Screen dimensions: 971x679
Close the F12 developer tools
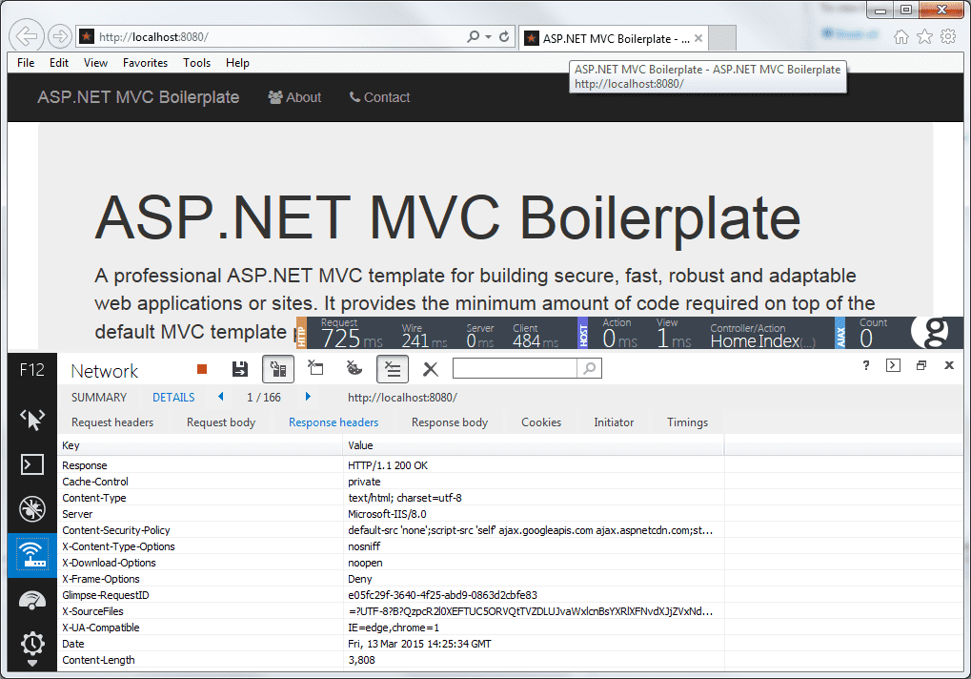coord(949,365)
